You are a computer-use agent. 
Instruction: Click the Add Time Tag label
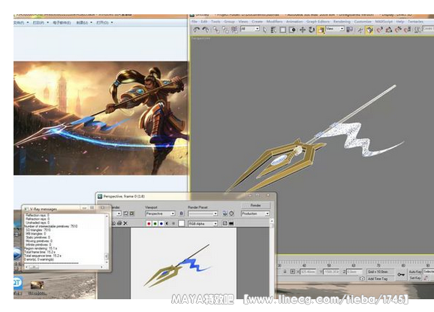(x=377, y=279)
